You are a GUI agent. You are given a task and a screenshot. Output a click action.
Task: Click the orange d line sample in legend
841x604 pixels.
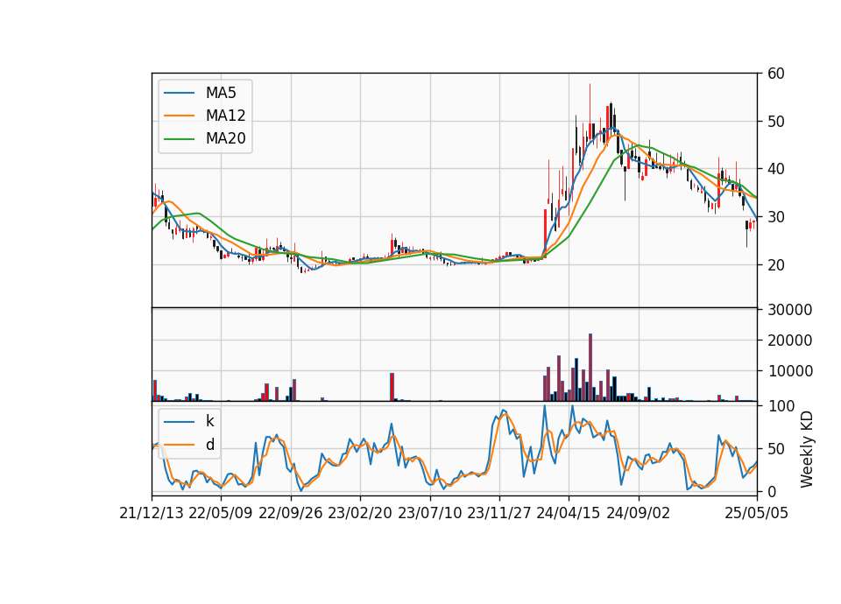(x=179, y=445)
